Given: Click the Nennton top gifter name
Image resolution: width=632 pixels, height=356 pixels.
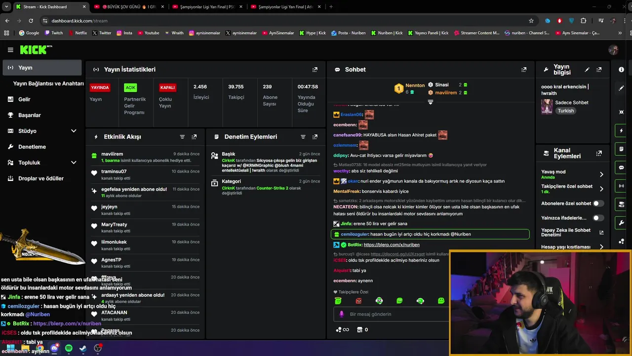Looking at the screenshot, I should click(415, 85).
